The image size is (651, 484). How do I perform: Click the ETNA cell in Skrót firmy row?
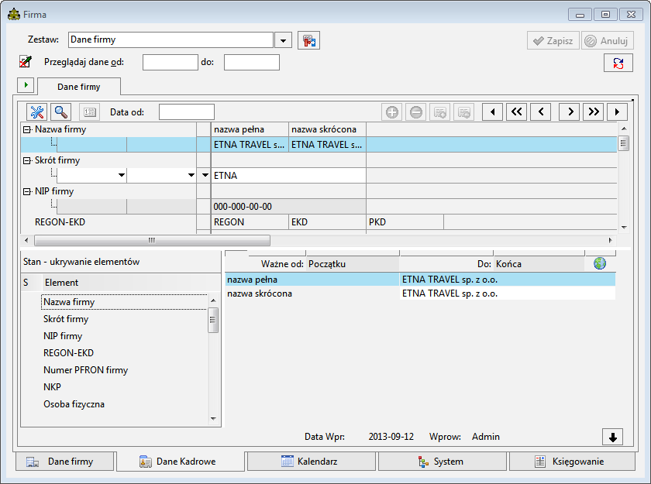coord(288,176)
